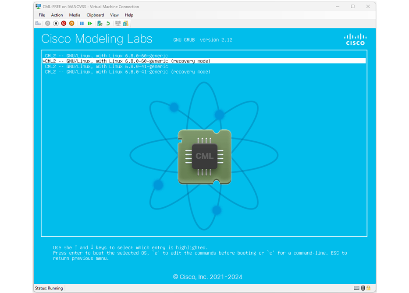Click the red Shut Down icon

pos(64,24)
